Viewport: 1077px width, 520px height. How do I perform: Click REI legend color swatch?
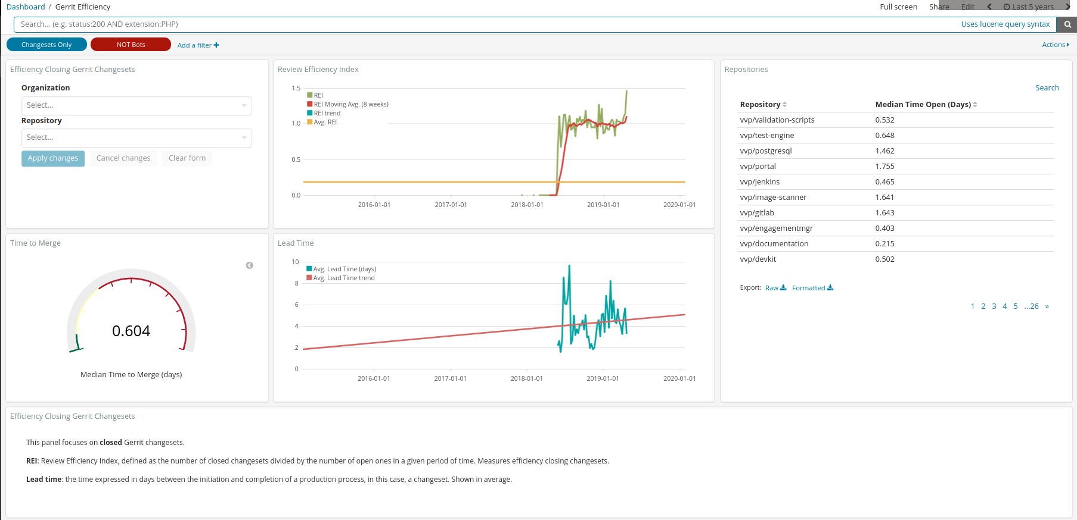coord(310,95)
